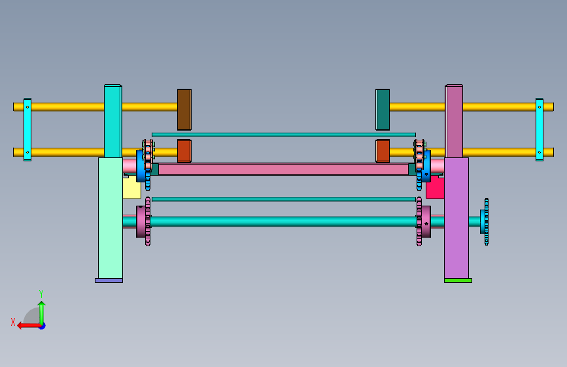Click the red X axis arrow of triad
Viewport: 567px width, 367px height.
pos(28,325)
